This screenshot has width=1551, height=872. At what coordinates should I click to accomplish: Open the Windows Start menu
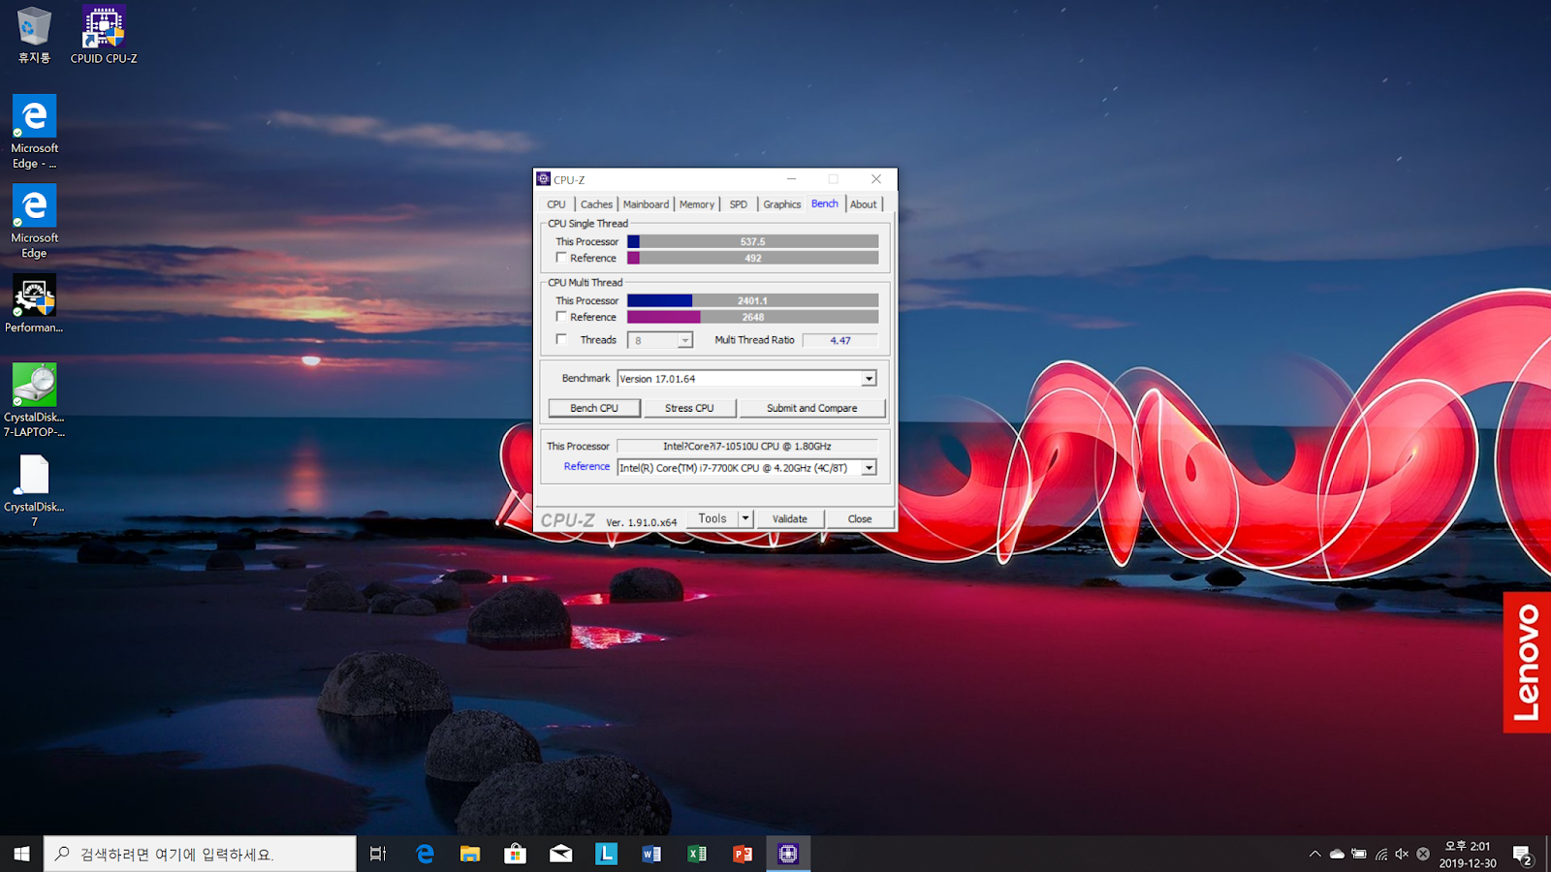(21, 854)
